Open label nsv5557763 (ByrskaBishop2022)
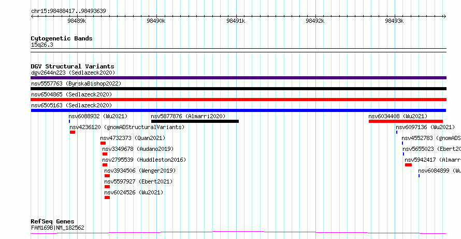Image resolution: width=461 pixels, height=239 pixels. point(76,83)
